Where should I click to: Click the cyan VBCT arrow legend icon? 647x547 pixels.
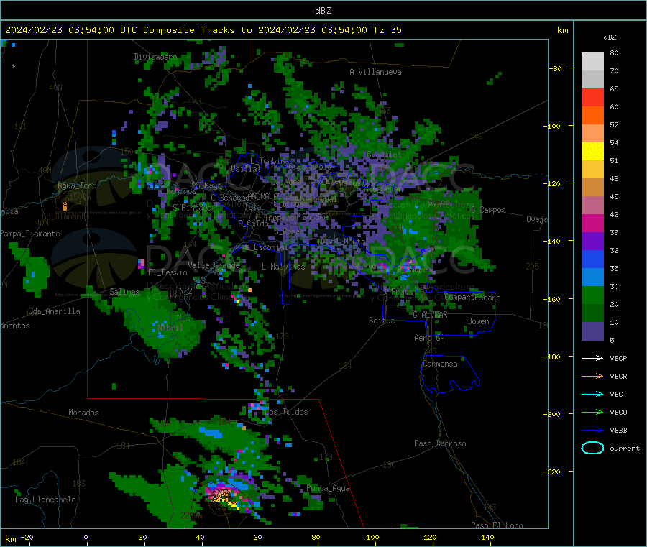pos(592,394)
